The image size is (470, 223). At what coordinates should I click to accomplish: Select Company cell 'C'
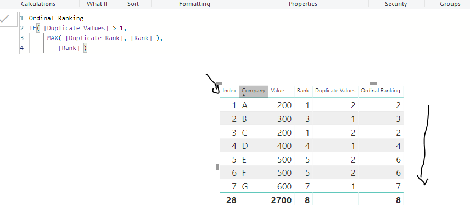point(244,132)
